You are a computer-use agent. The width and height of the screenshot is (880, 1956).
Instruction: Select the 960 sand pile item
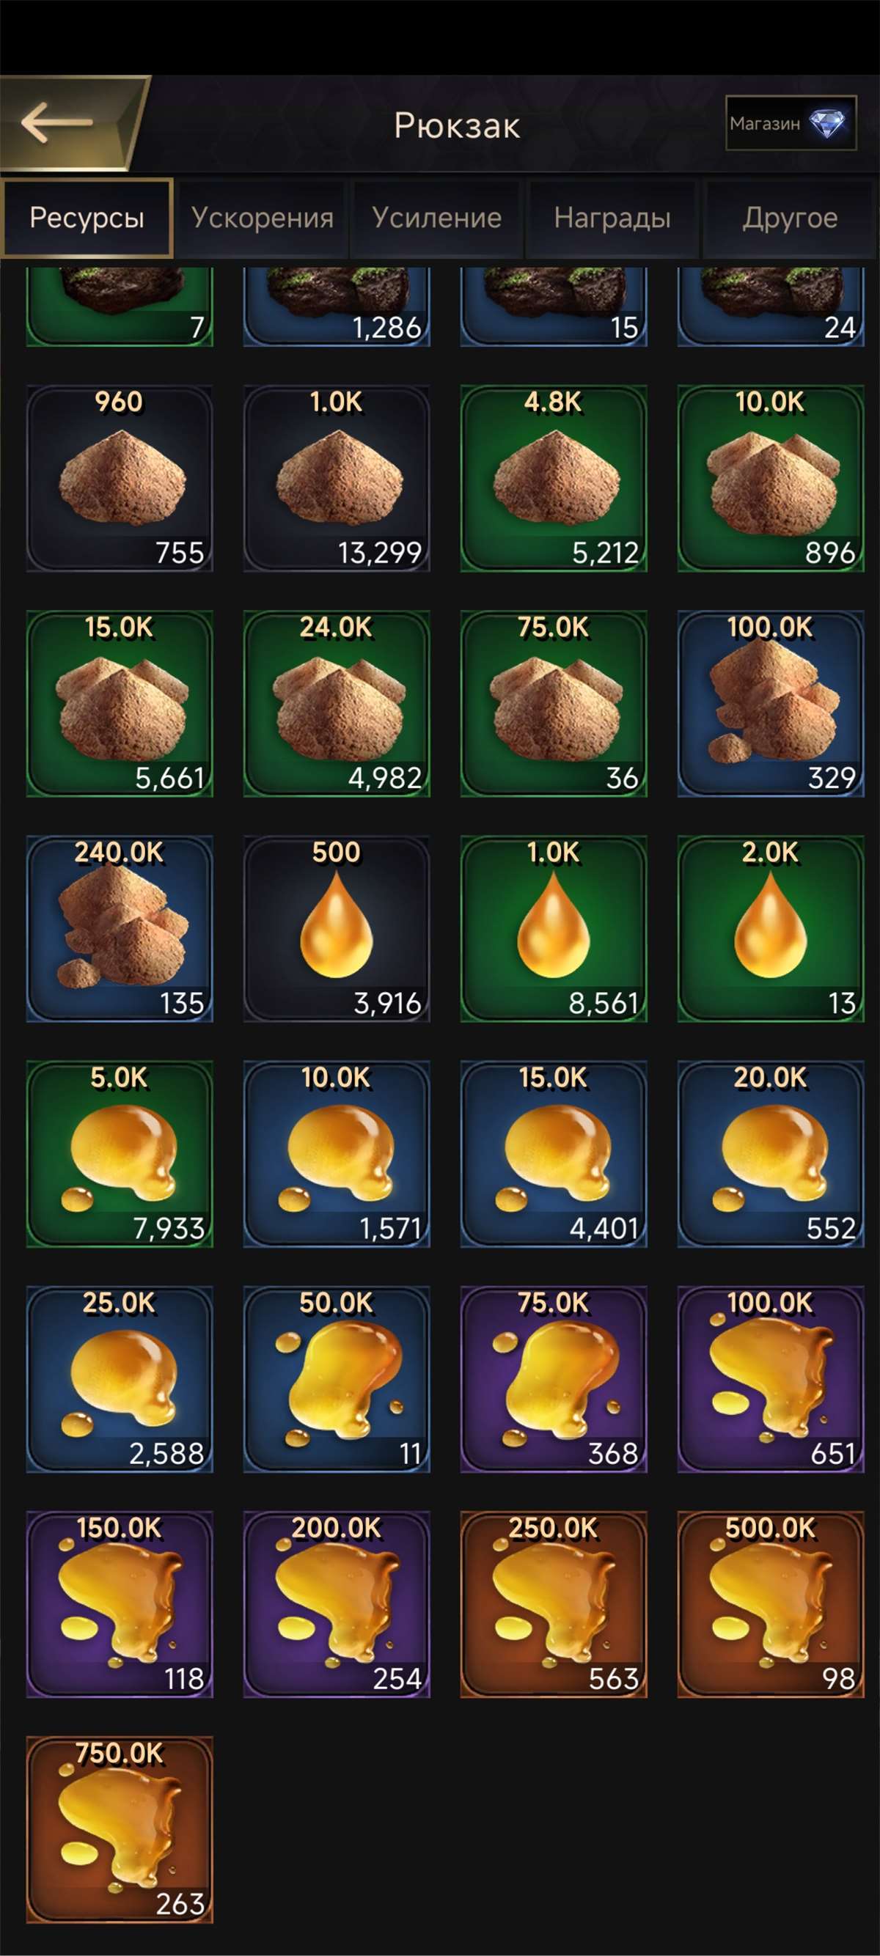click(120, 478)
